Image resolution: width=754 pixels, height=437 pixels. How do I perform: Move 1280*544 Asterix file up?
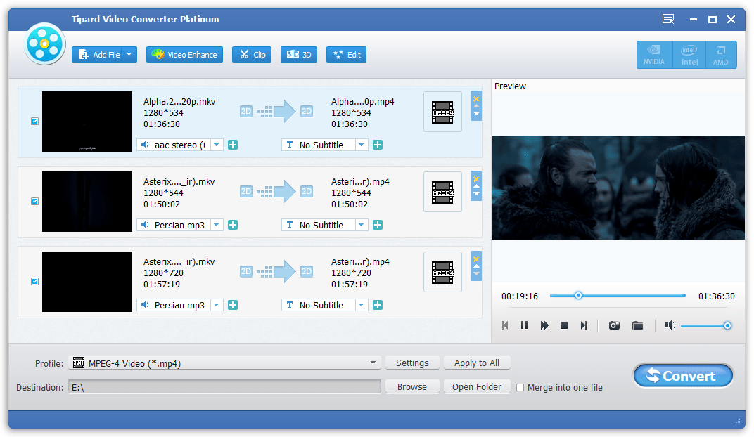coord(476,186)
